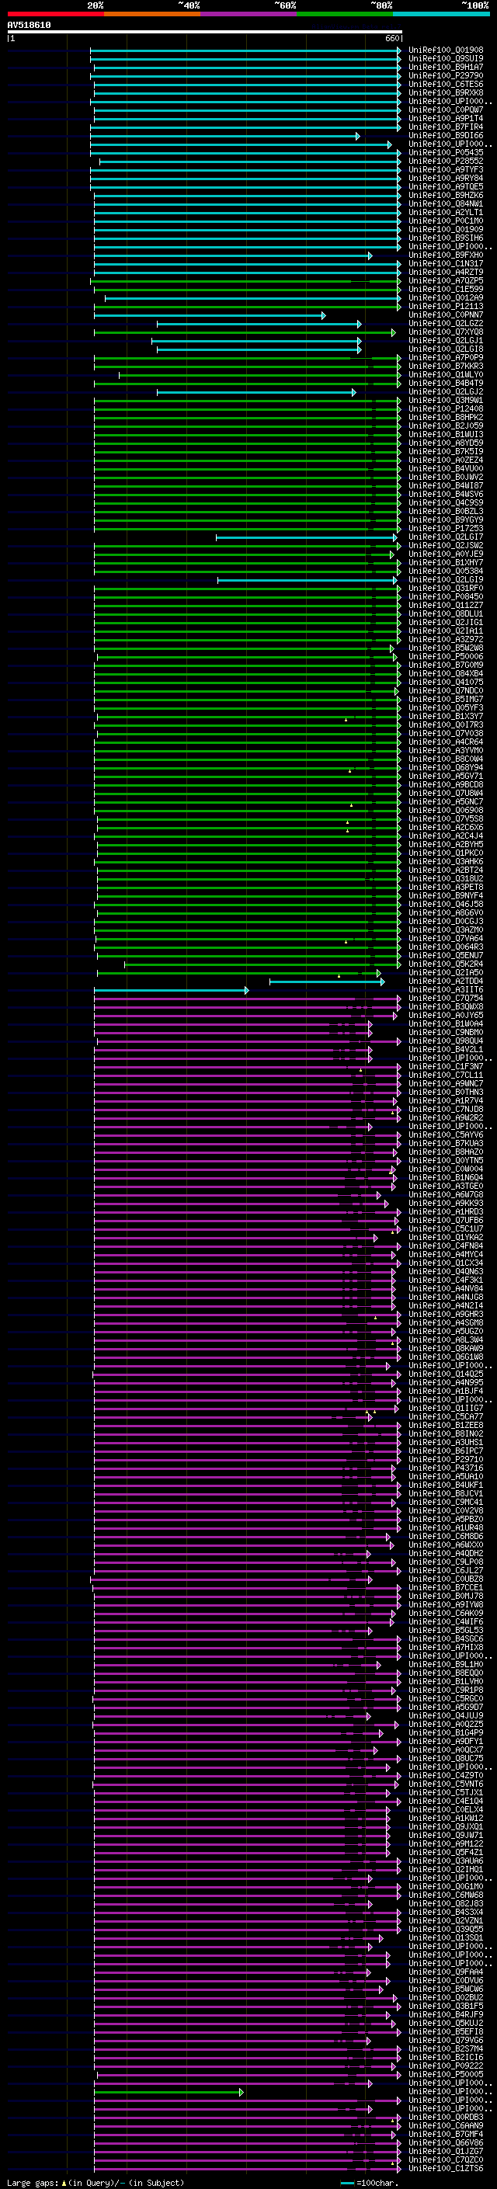The width and height of the screenshot is (497, 2189).
Task: Select hit label UniRef100_P09222
Action: (x=445, y=2066)
